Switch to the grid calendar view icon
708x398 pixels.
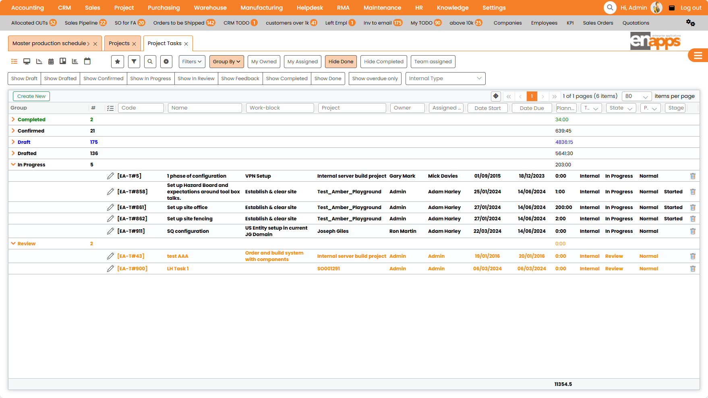51,62
